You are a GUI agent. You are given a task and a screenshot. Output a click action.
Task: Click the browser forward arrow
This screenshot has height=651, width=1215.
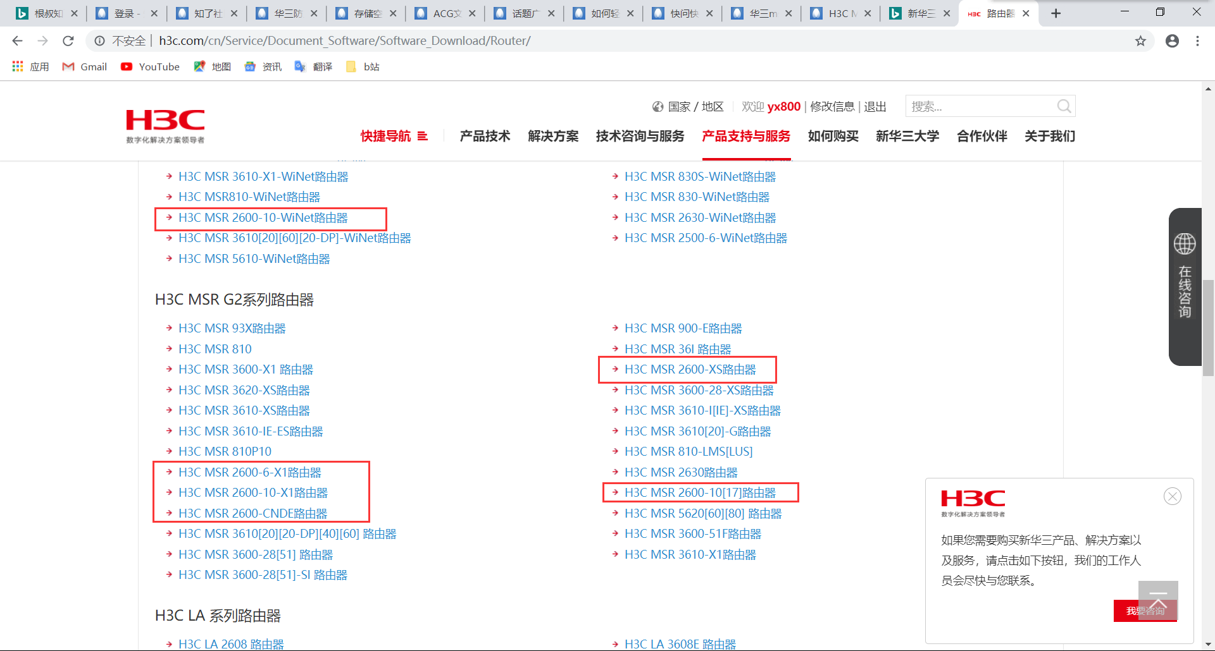coord(42,41)
